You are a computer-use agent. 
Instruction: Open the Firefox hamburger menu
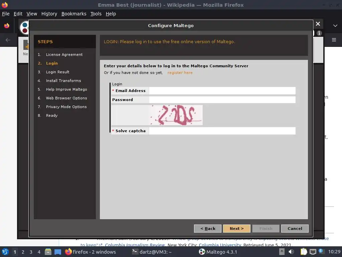[x=334, y=40]
